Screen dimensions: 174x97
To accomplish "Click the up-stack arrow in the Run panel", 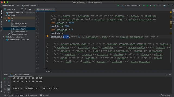I will 9,78.
